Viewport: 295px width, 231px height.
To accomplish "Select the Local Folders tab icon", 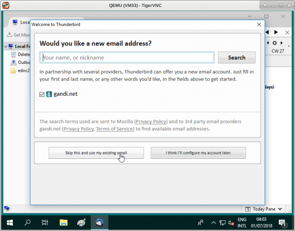I will point(15,22).
